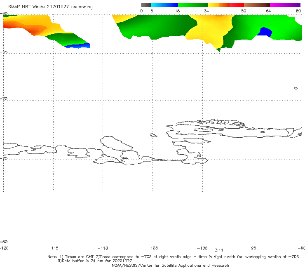Click the SMAP NRT Winds 20201027 ascending title

click(x=50, y=7)
